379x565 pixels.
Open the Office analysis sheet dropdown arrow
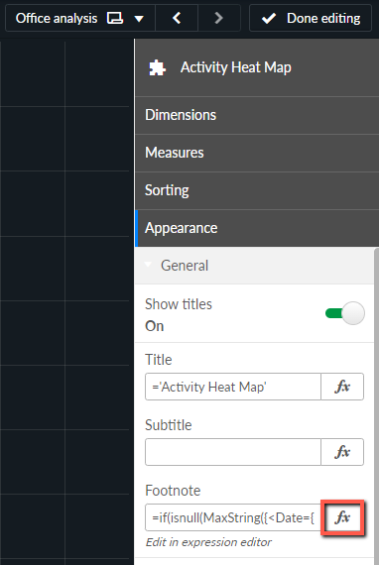(139, 19)
